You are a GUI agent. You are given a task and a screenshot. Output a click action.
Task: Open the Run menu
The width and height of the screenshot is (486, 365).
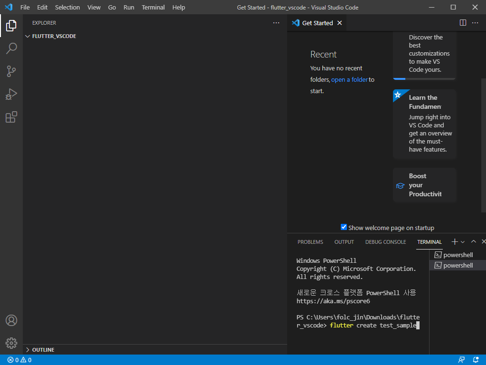129,7
